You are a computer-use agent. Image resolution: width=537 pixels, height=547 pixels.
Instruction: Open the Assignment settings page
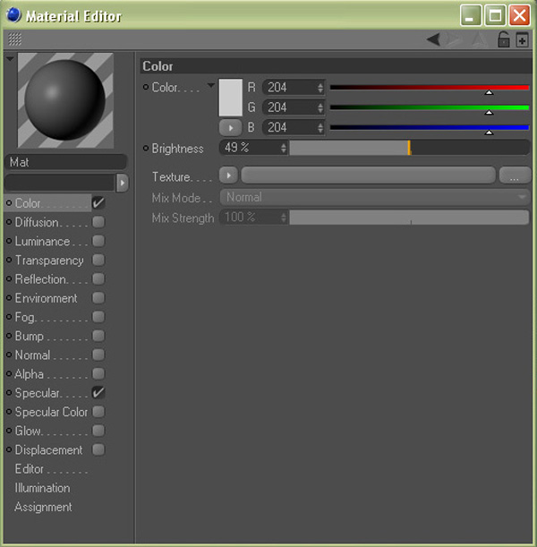(x=43, y=507)
